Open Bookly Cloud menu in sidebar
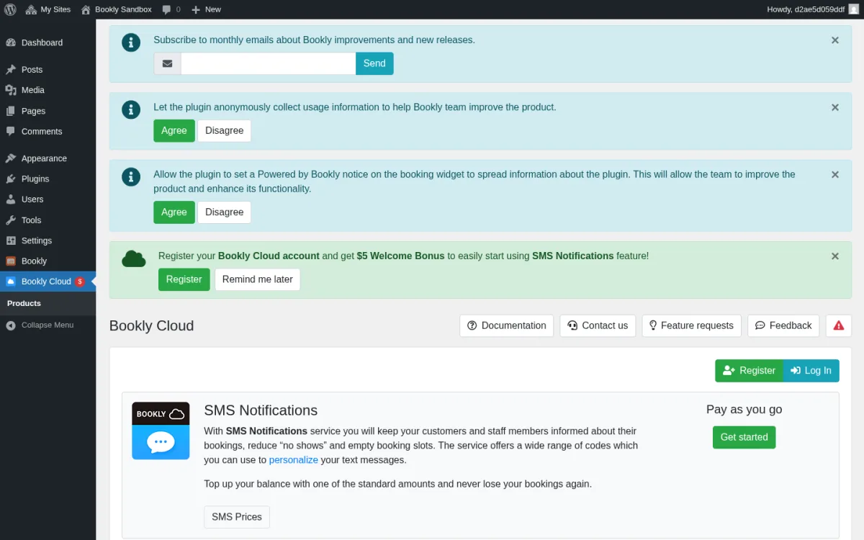This screenshot has height=540, width=864. (x=48, y=282)
